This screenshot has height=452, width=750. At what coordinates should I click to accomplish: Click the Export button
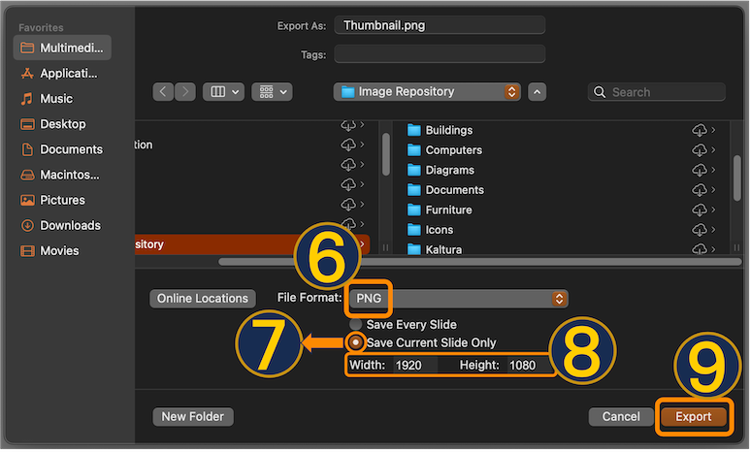[694, 417]
